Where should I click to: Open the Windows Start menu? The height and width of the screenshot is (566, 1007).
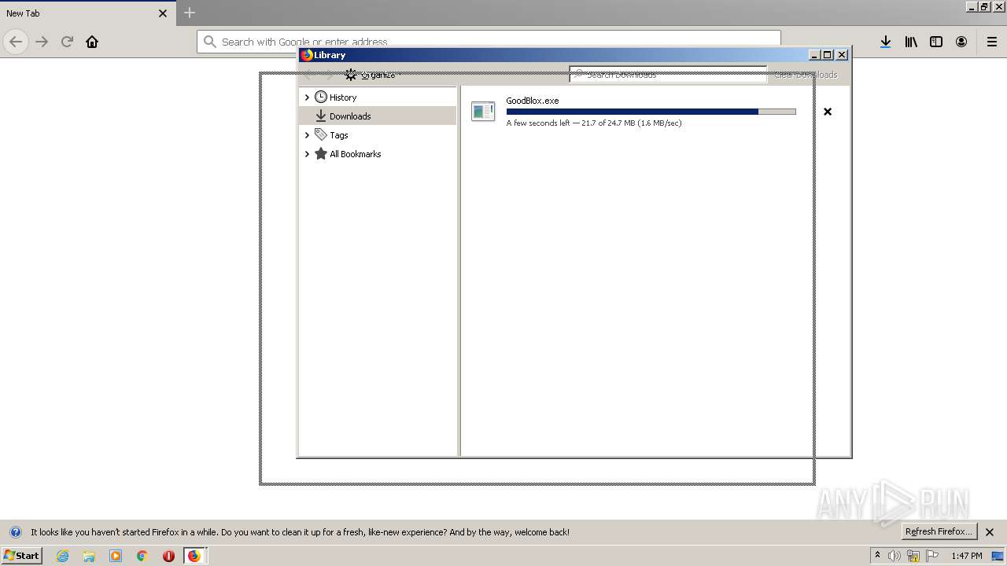21,555
